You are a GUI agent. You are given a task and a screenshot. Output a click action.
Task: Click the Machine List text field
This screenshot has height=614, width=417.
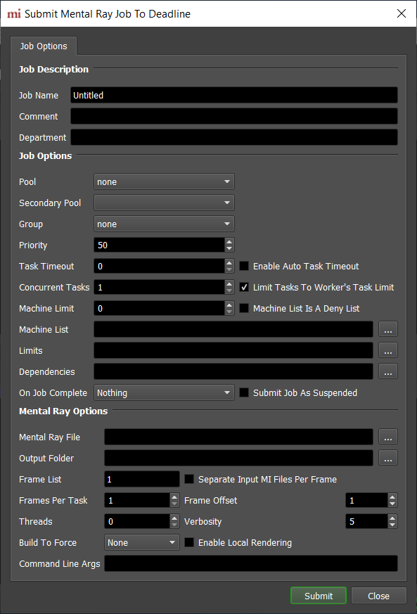pos(233,329)
